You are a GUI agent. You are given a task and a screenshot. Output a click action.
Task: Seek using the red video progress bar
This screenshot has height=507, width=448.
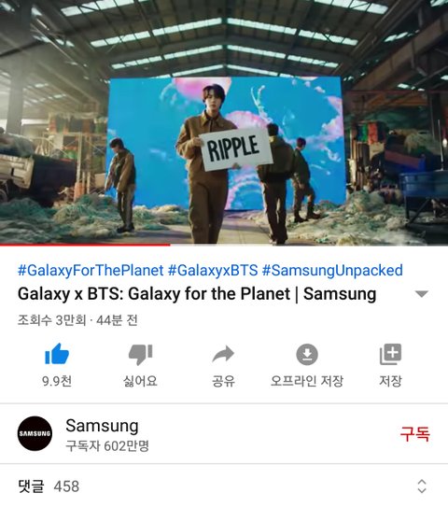[x=85, y=245]
